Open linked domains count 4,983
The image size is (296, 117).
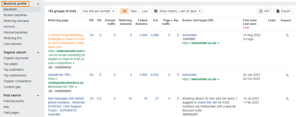coord(143,75)
